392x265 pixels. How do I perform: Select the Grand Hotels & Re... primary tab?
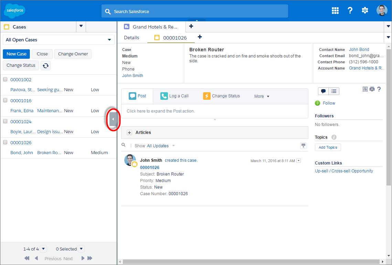151,27
